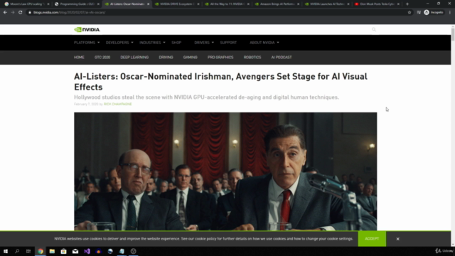The width and height of the screenshot is (455, 256).
Task: Open File Explorer in the taskbar
Action: (x=52, y=251)
